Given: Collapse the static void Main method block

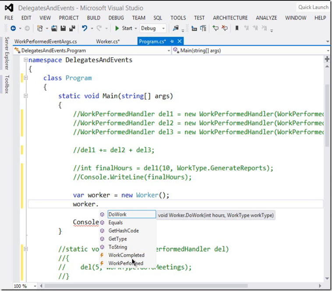Looking at the screenshot, I should [x=25, y=96].
